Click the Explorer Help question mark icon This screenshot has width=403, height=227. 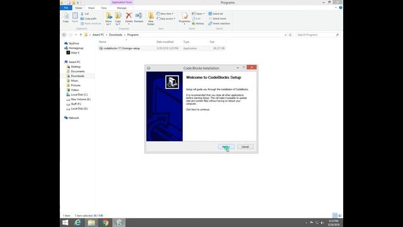341,8
